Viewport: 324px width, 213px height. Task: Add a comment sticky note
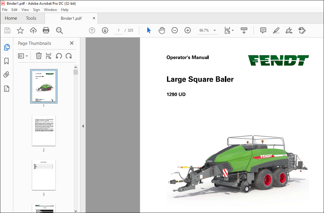(263, 30)
